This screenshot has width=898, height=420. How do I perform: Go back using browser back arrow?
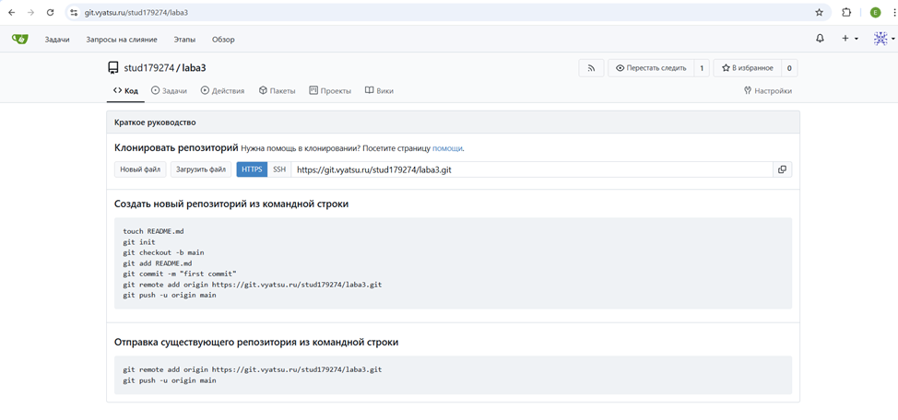point(11,13)
